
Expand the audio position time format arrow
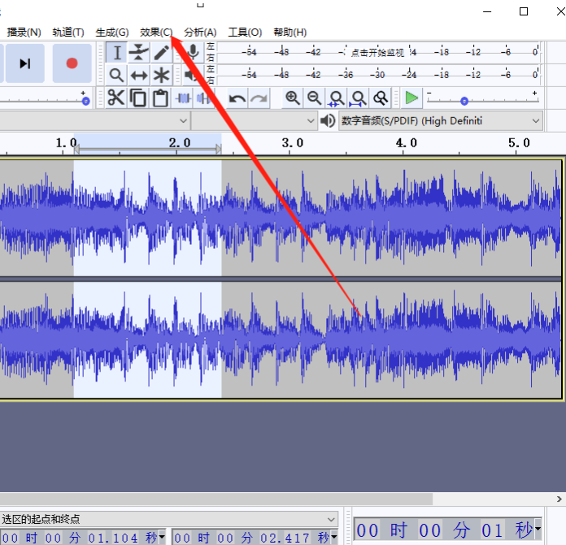538,530
